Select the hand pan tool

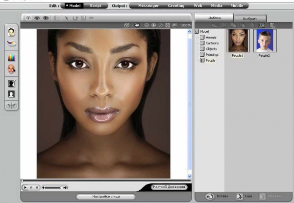pyautogui.click(x=137, y=24)
